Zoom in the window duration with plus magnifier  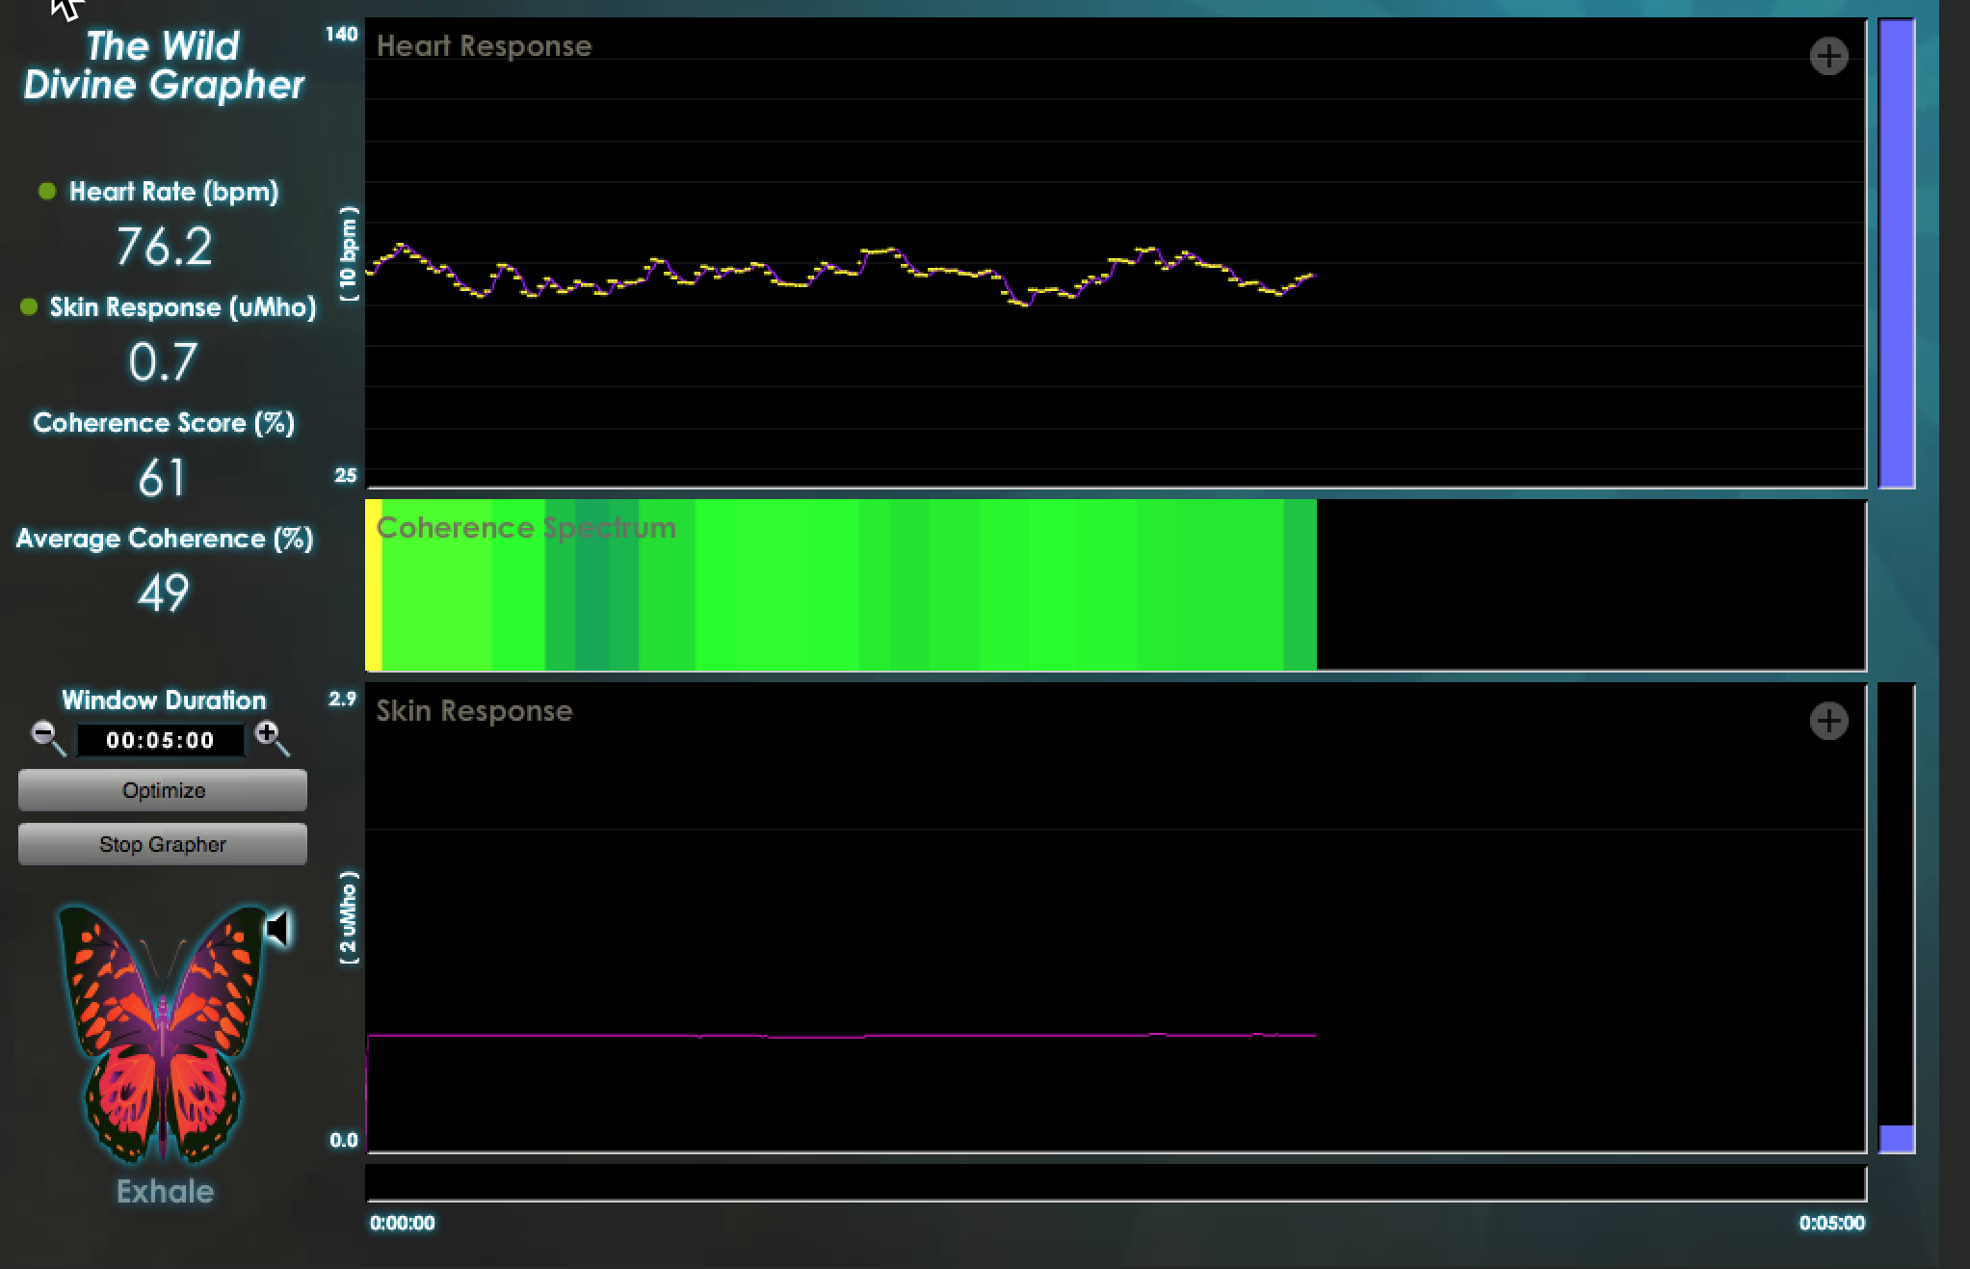pyautogui.click(x=271, y=736)
